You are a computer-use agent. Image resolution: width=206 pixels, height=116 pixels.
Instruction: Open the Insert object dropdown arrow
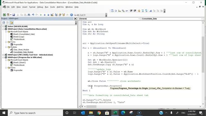[x=11, y=15]
